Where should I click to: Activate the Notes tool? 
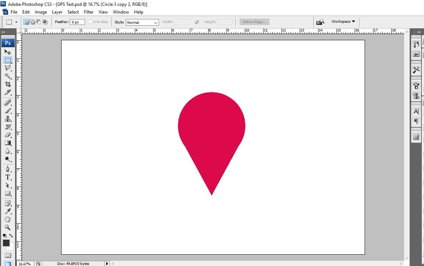8,203
